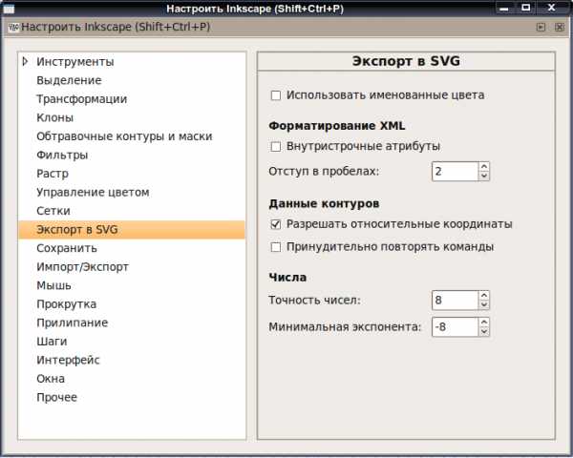Open the Интерфейс settings page
573x458 pixels.
coord(68,360)
